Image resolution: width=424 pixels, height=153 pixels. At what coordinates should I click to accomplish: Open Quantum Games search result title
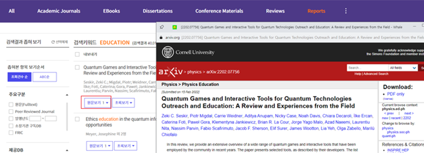coord(120,70)
